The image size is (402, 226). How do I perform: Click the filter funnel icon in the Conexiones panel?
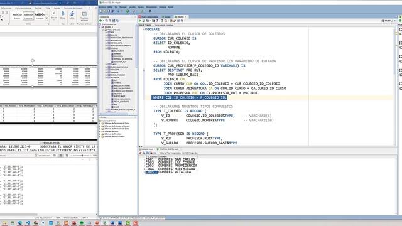(x=110, y=21)
